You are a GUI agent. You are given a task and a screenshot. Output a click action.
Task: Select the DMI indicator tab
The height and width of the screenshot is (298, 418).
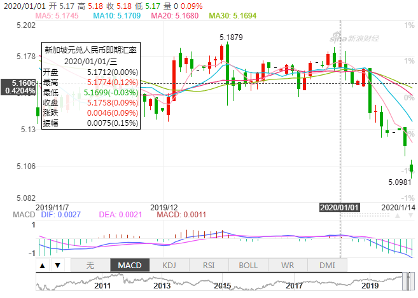[x=327, y=266]
